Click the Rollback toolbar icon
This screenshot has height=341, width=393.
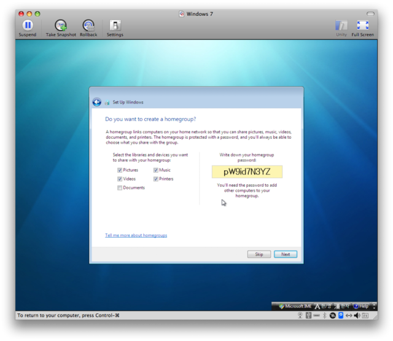click(88, 25)
